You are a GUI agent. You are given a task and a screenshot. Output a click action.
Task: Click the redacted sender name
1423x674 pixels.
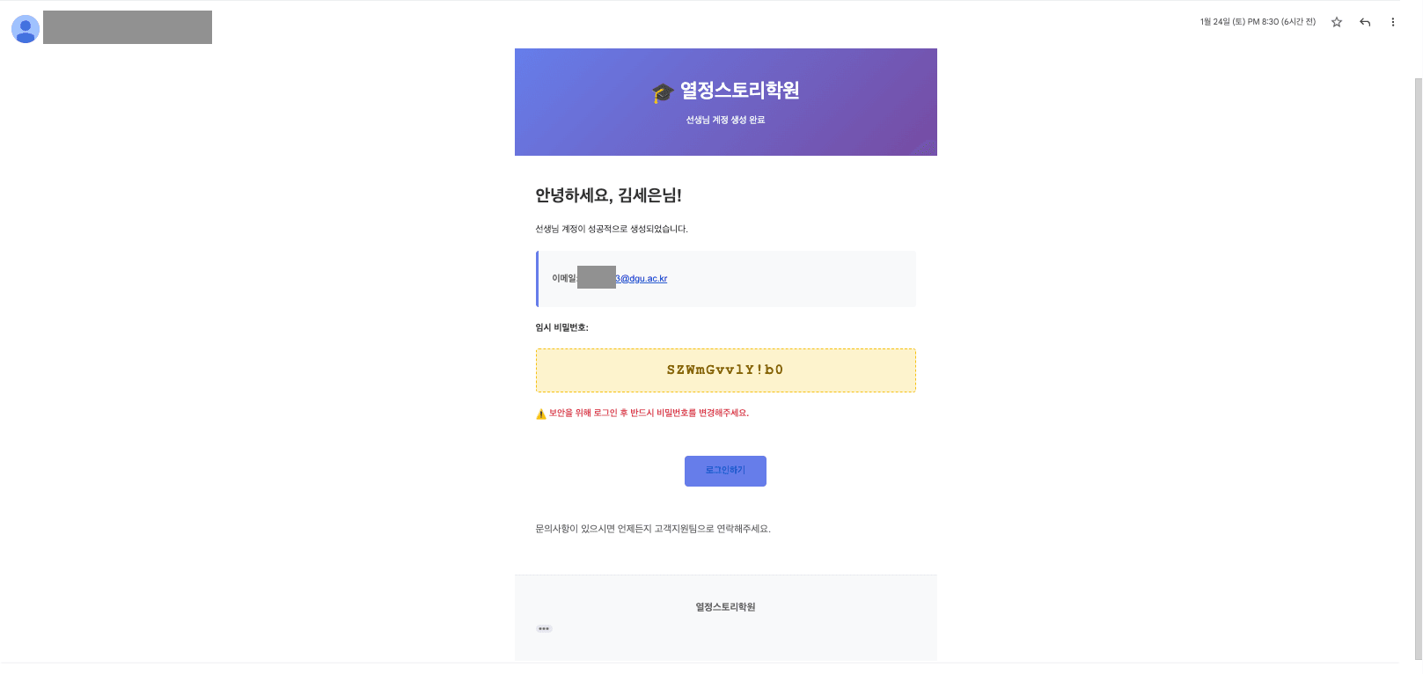127,27
